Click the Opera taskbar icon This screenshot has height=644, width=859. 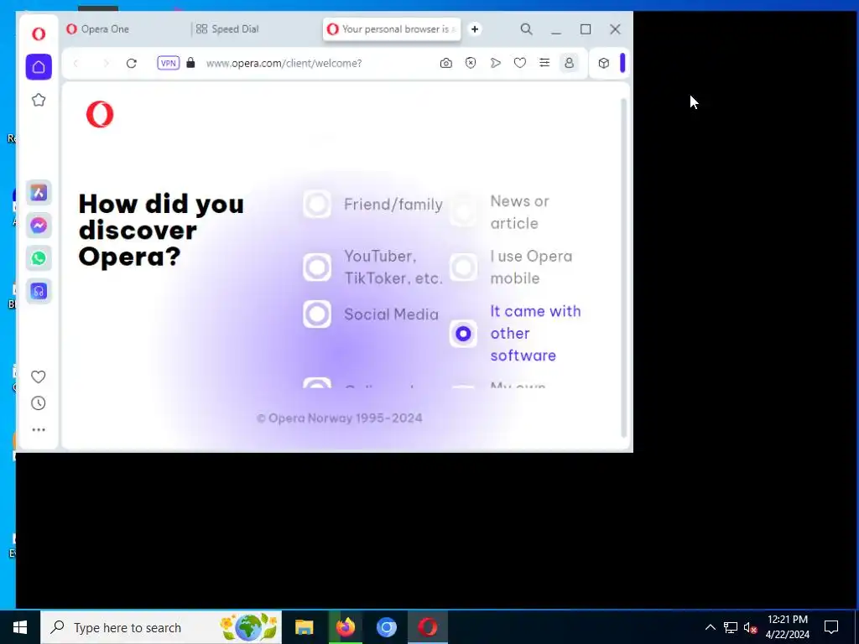coord(428,627)
